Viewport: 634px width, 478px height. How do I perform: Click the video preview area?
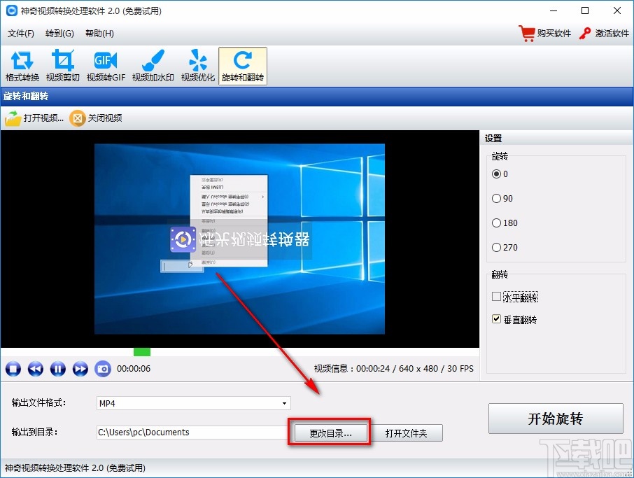[x=239, y=239]
